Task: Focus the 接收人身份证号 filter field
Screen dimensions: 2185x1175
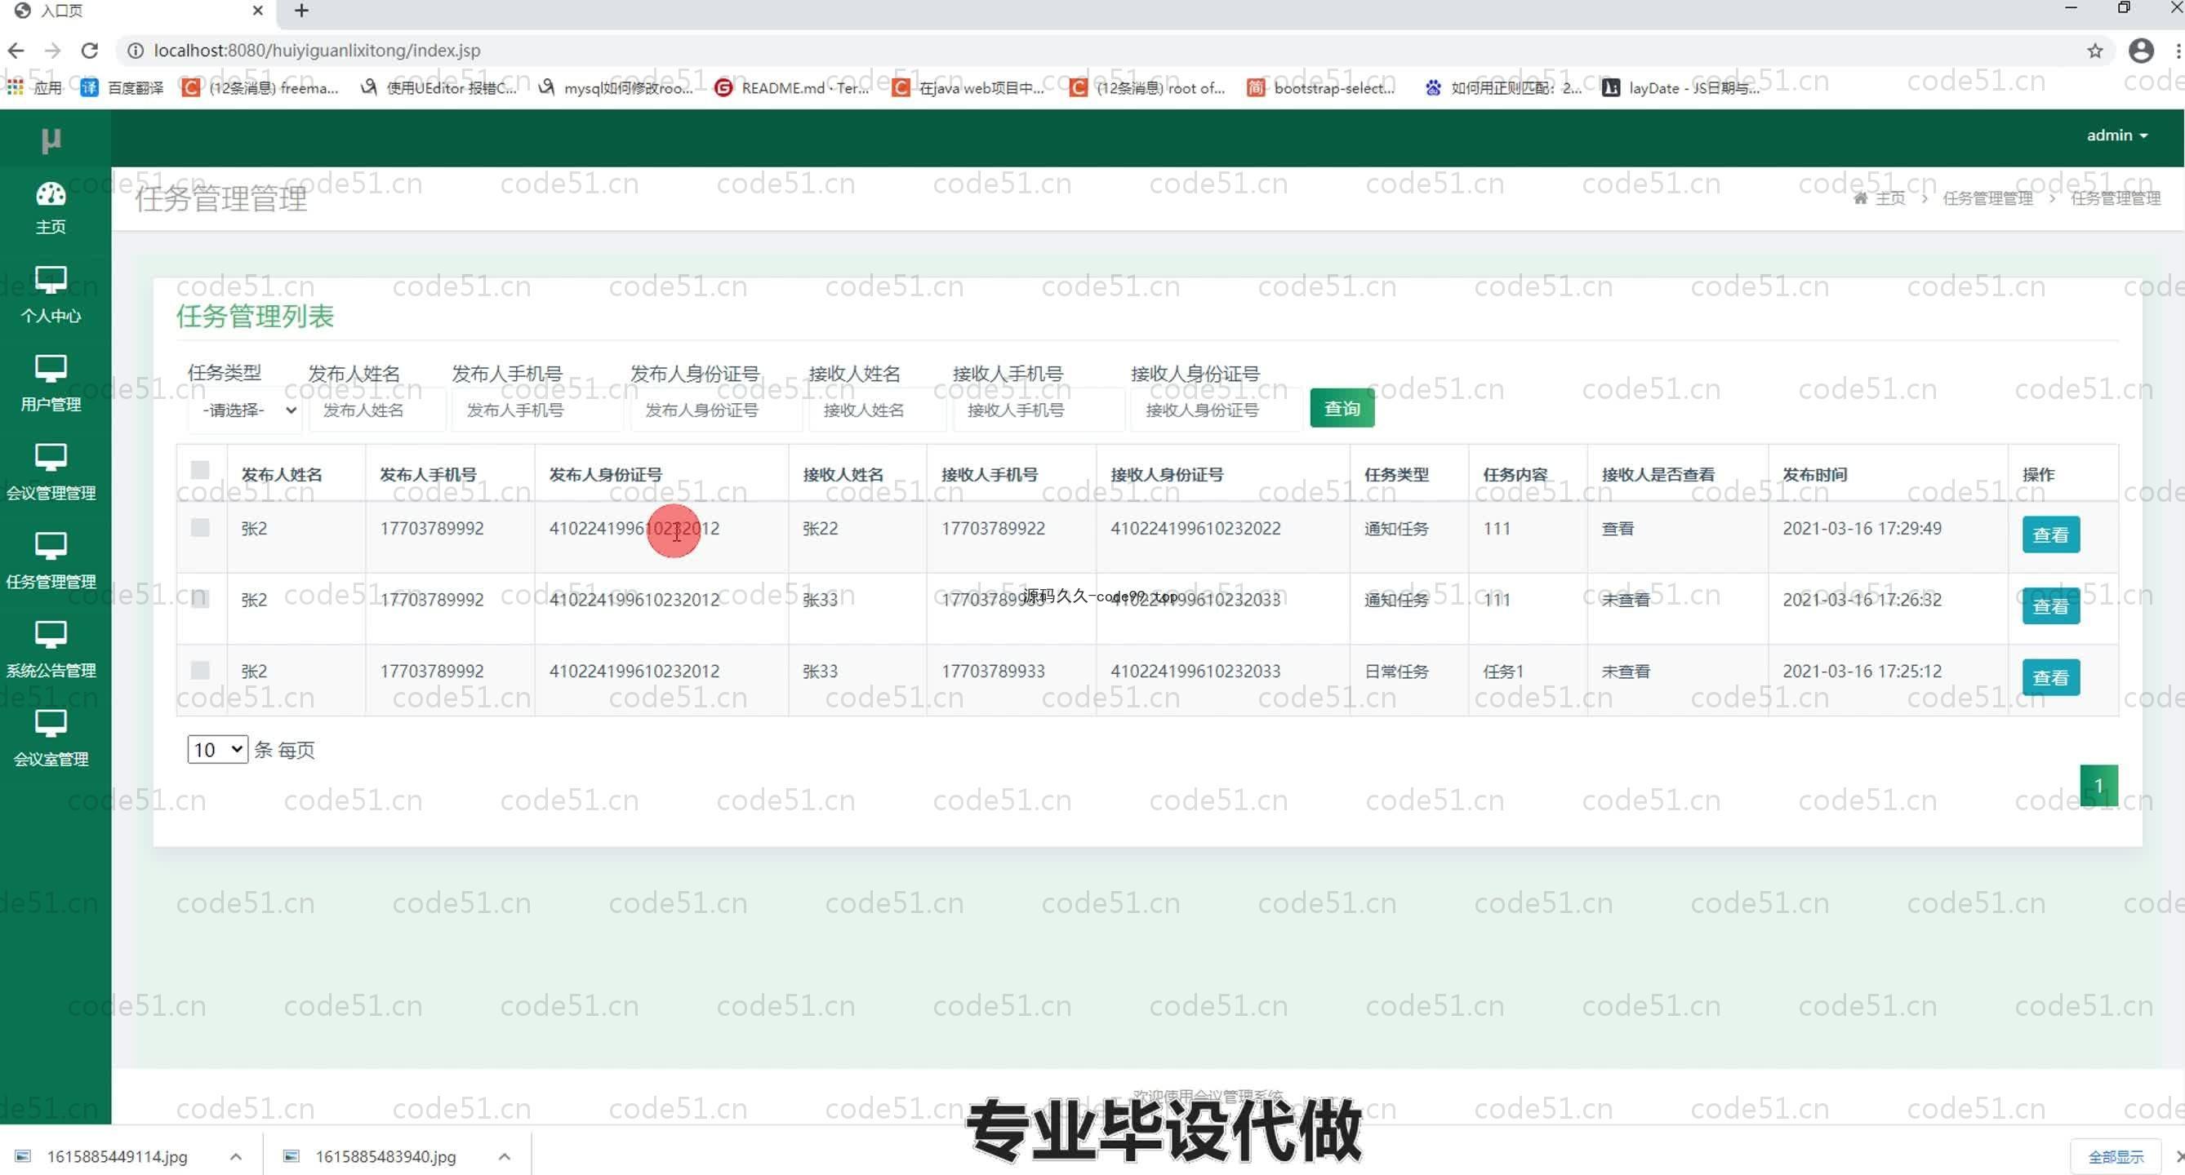Action: (1217, 410)
